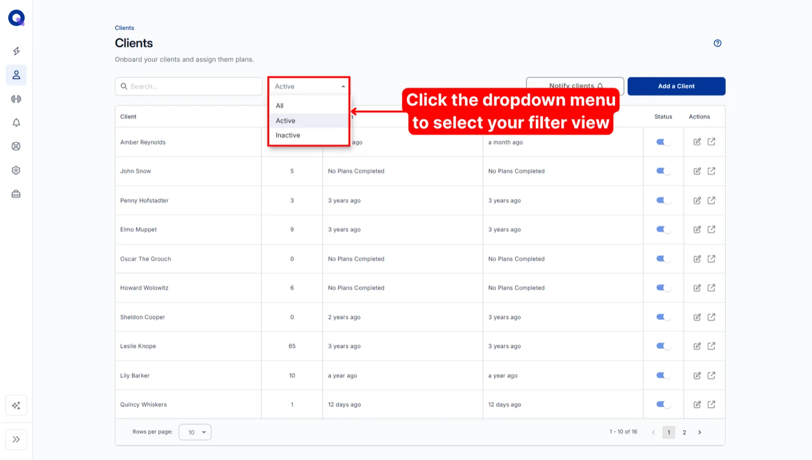Open the help question mark icon
This screenshot has height=460, width=812.
pos(718,43)
